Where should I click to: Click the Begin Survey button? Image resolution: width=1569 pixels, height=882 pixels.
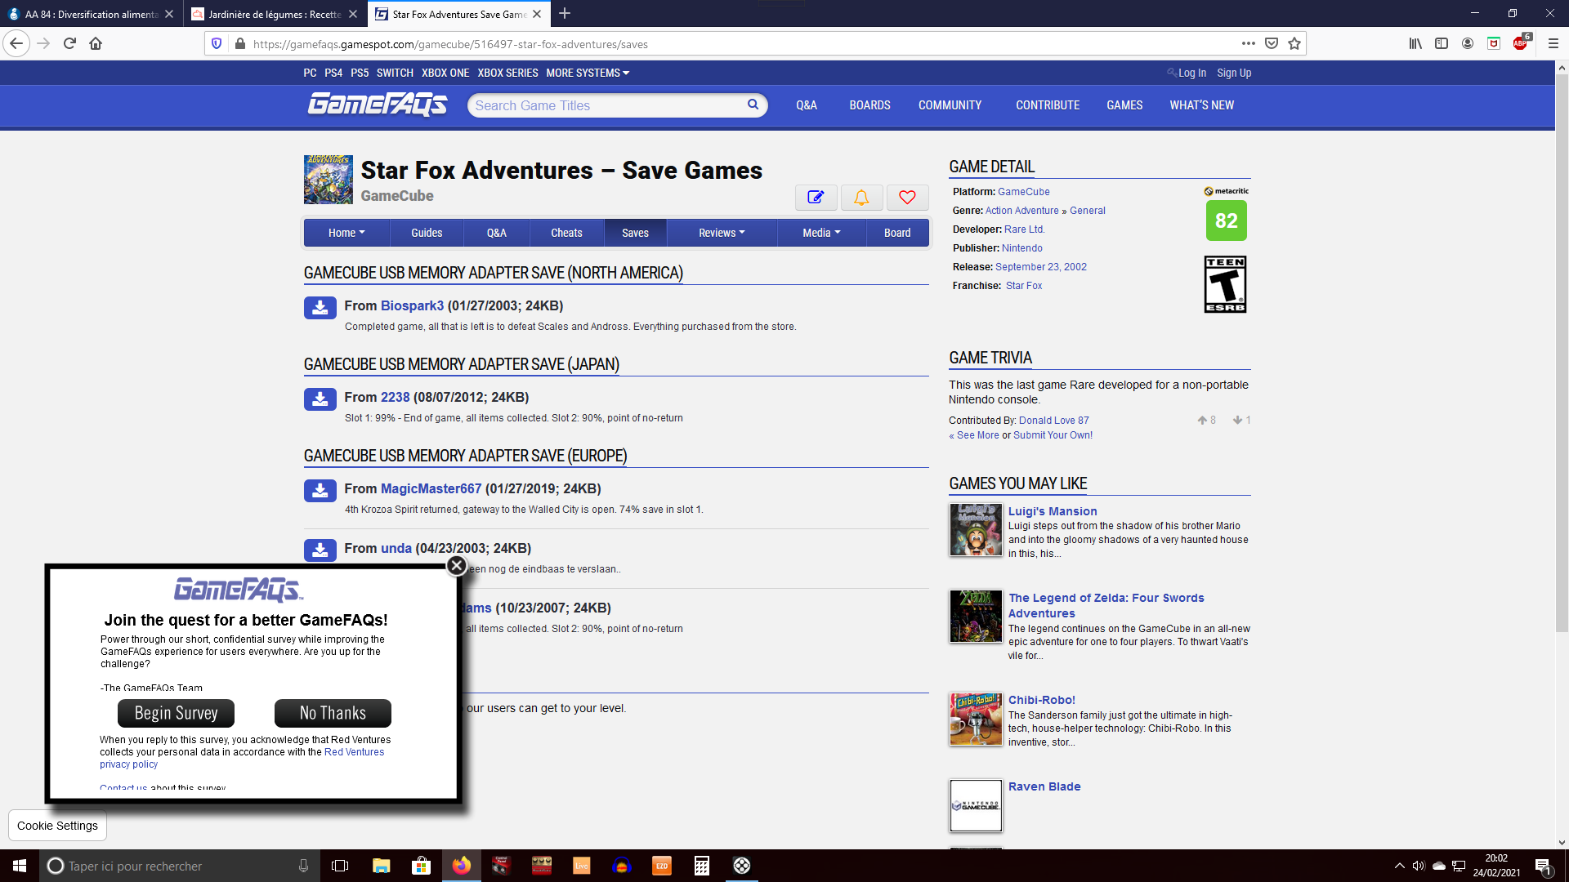(176, 713)
